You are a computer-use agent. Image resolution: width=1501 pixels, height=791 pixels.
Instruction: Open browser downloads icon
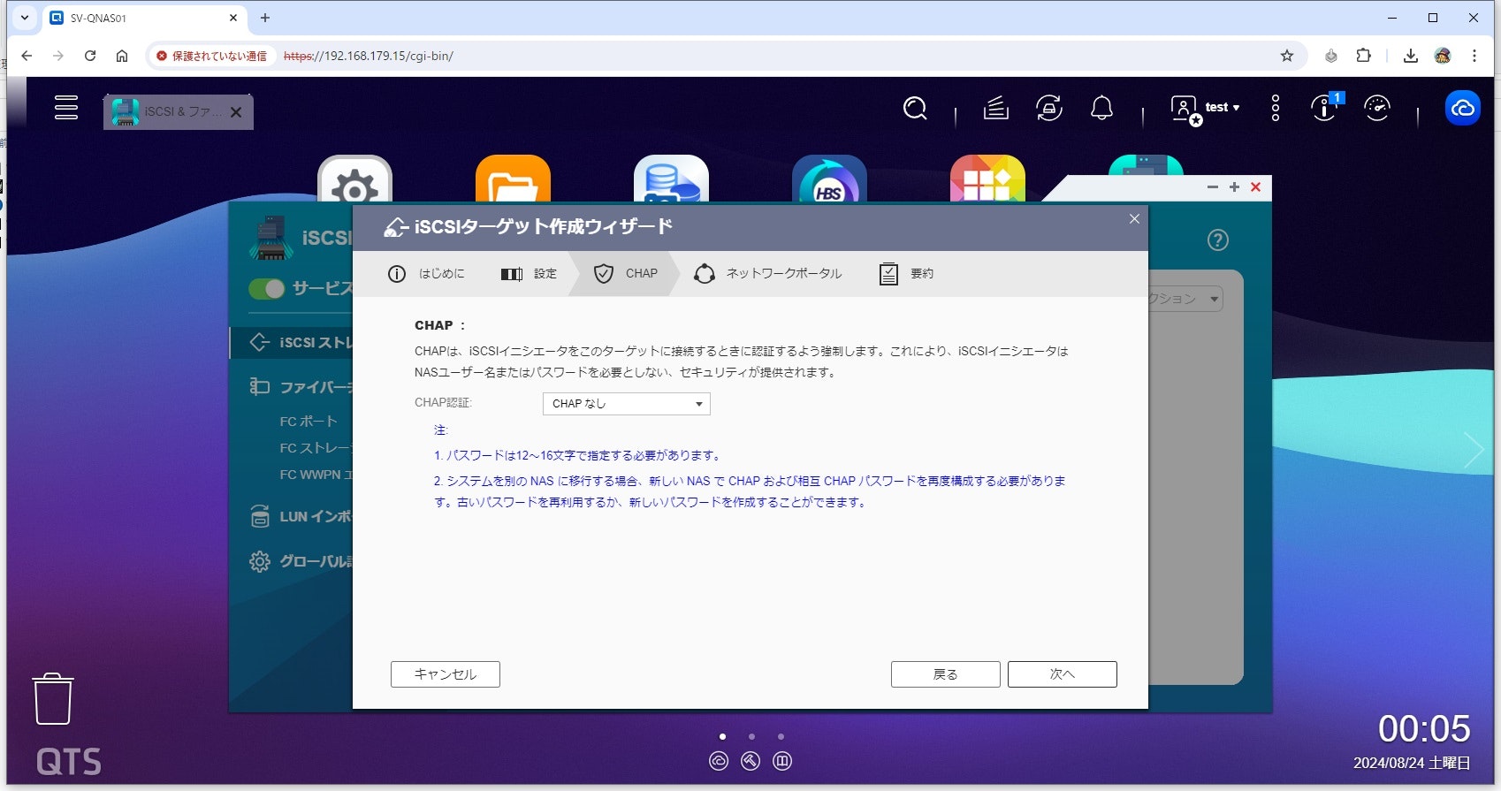1411,56
